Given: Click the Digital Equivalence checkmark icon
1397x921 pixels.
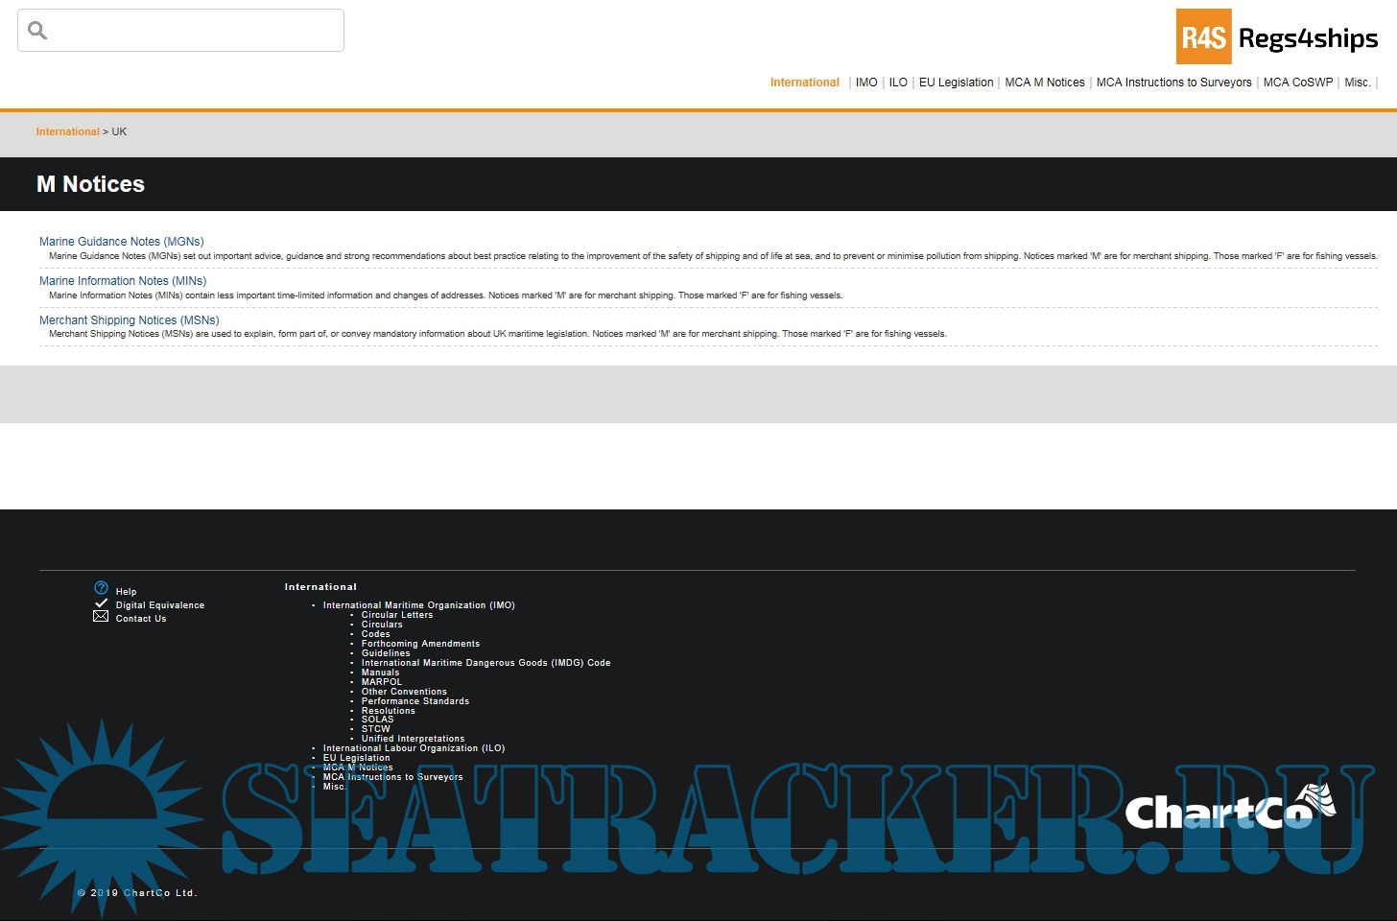Looking at the screenshot, I should [x=101, y=603].
